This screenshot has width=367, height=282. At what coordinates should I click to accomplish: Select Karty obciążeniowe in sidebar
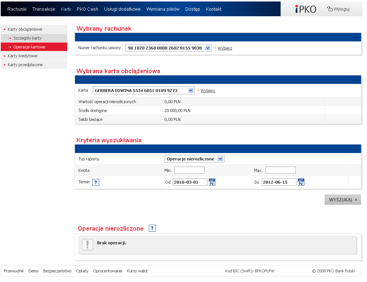[34, 29]
